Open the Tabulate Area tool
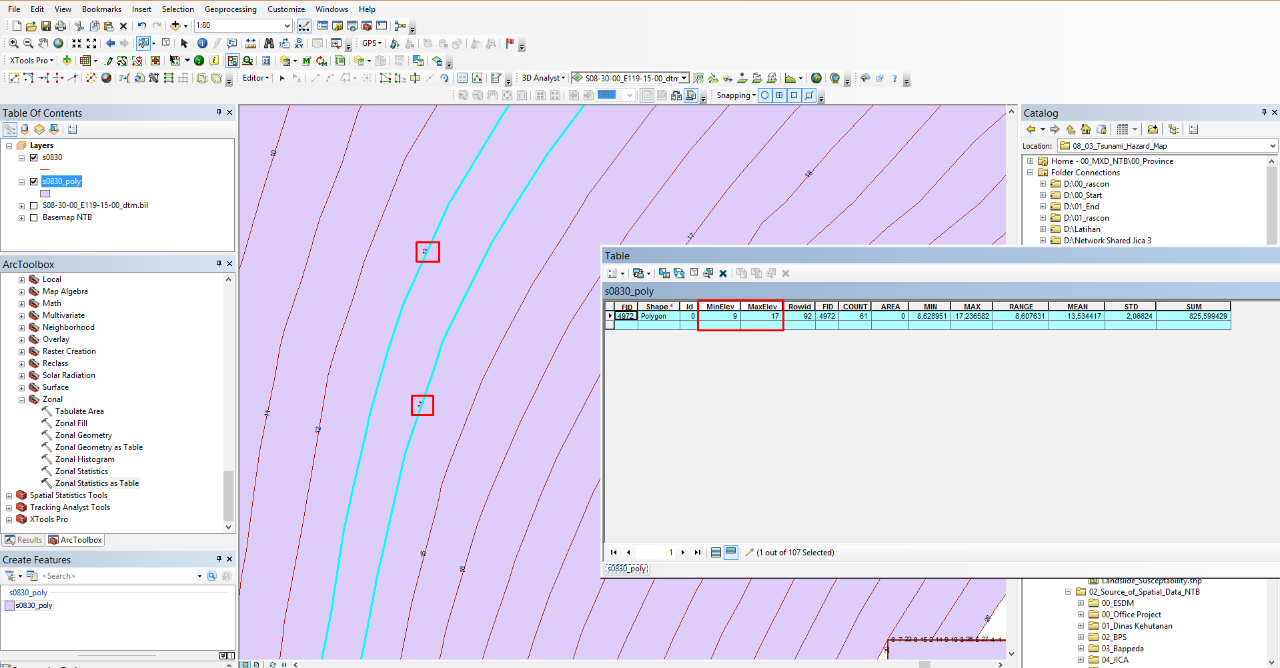 coord(73,411)
